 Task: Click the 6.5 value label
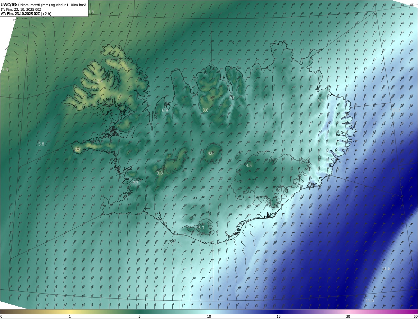tap(321, 101)
